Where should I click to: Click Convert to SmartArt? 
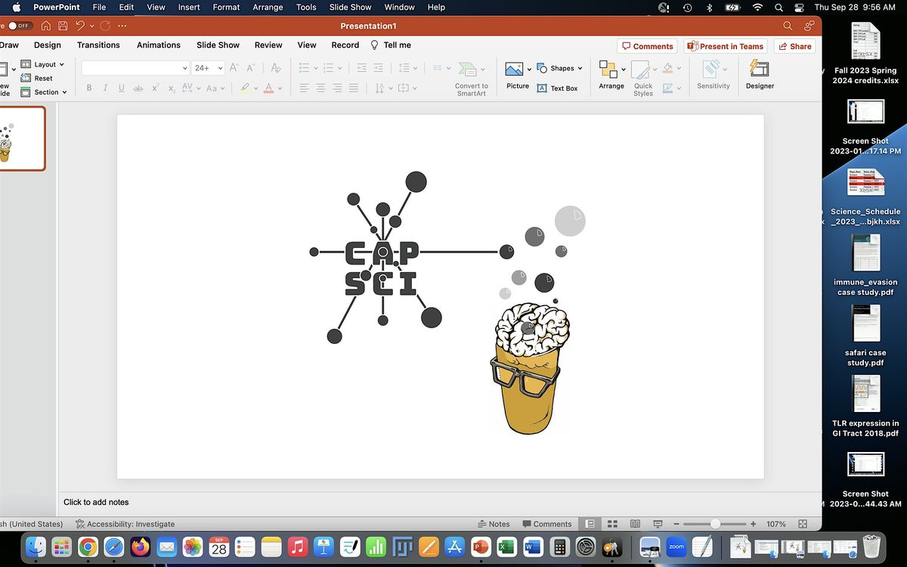click(x=472, y=79)
